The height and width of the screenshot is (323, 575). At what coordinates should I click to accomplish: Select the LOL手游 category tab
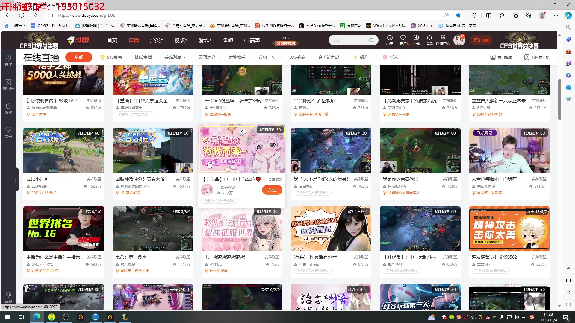297,57
